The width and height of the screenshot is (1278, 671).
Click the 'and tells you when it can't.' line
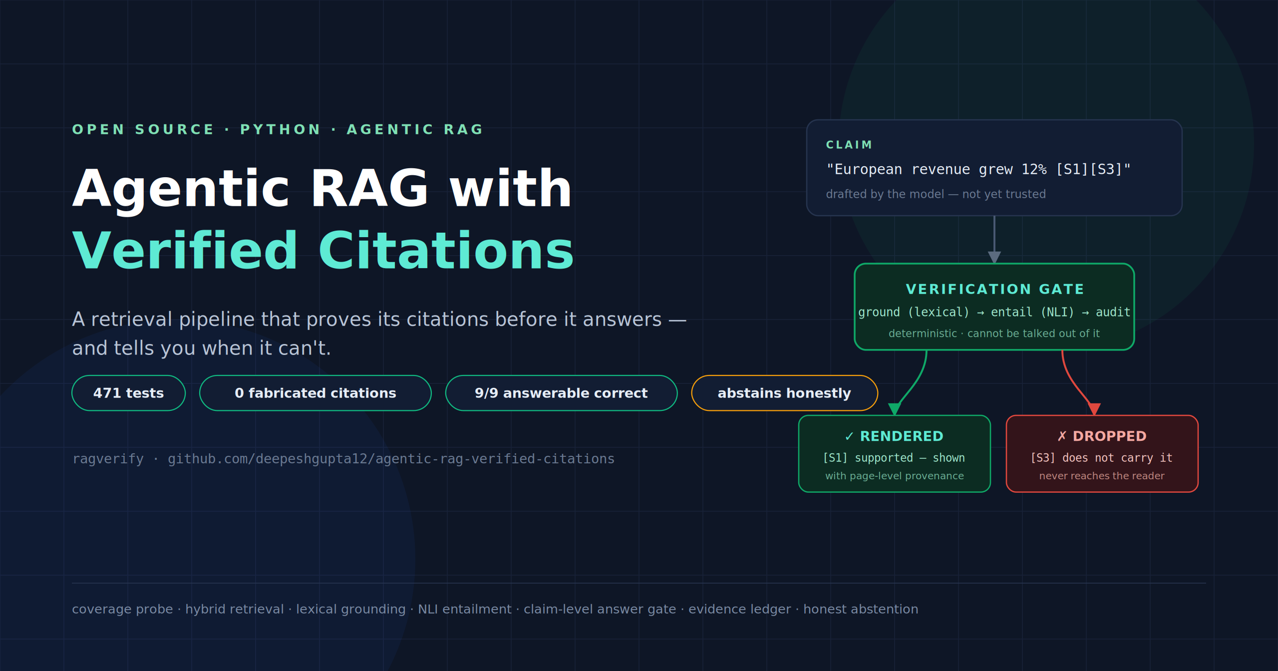pos(201,348)
